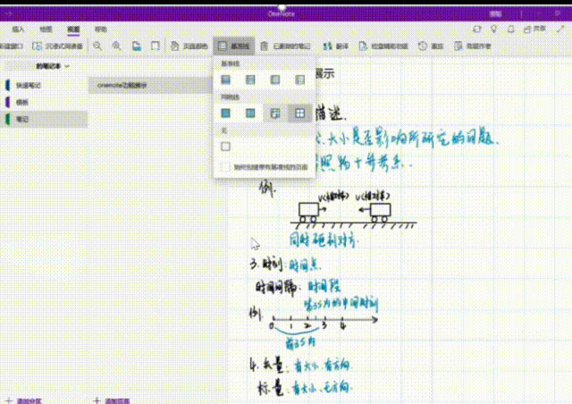Viewport: 572px width, 404px height.
Task: Enter full screen mode with the expand arrow icon
Action: coord(560,29)
